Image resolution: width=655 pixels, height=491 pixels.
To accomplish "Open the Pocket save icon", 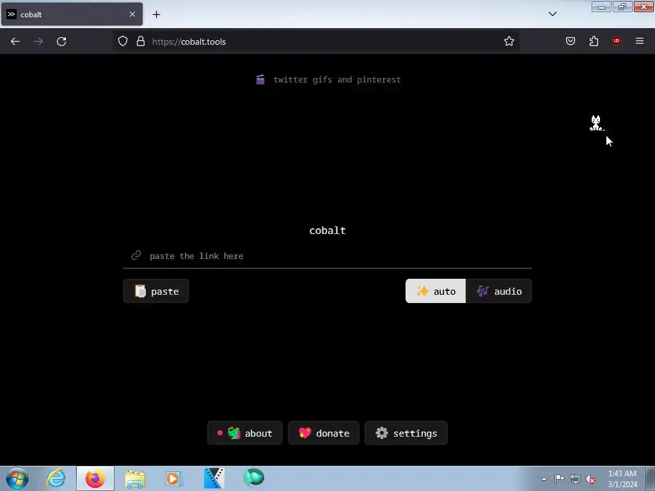I will 570,41.
